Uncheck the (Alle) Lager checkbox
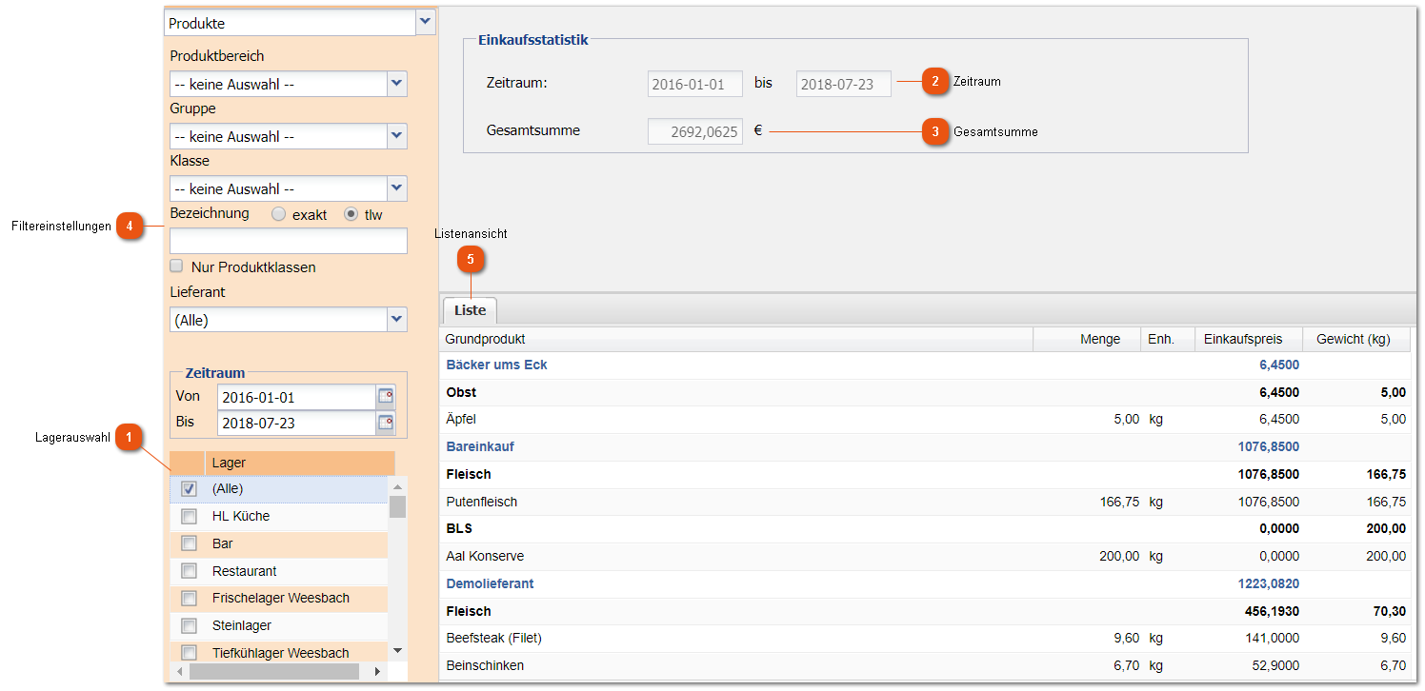The height and width of the screenshot is (691, 1425). pos(189,489)
